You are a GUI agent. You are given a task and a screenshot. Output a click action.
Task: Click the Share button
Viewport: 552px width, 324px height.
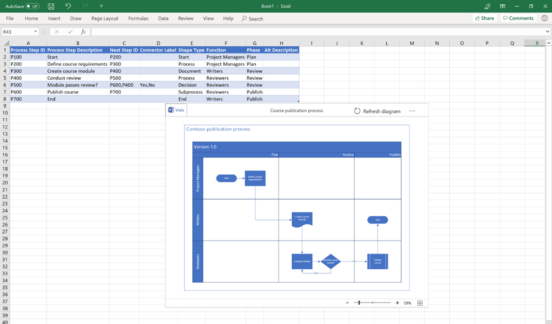click(x=485, y=18)
